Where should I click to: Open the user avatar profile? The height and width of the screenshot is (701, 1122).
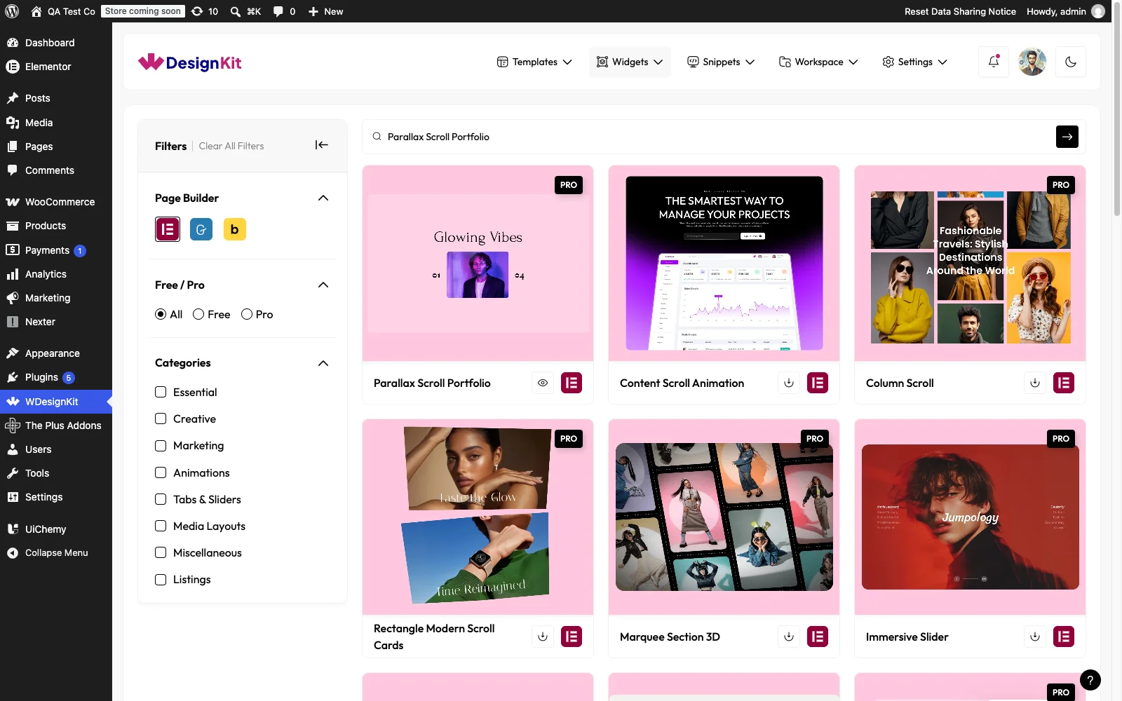pos(1032,62)
